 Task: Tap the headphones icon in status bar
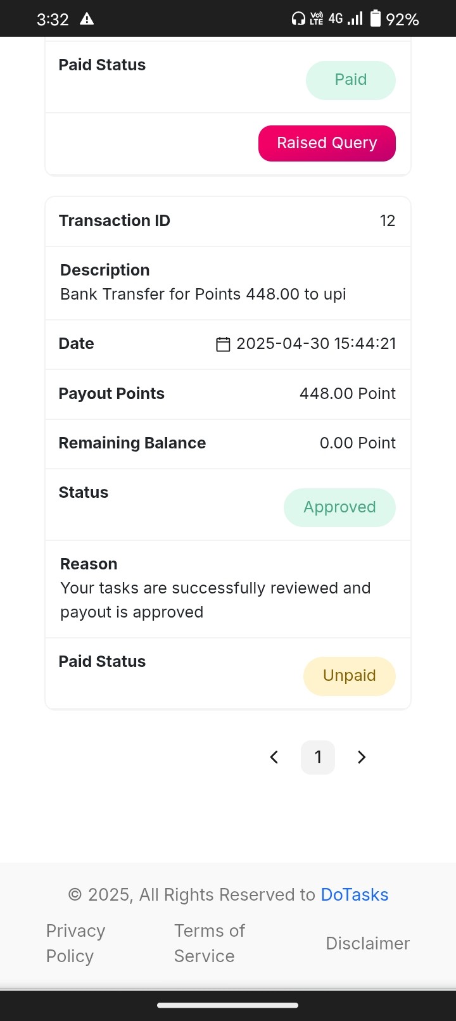tap(298, 19)
